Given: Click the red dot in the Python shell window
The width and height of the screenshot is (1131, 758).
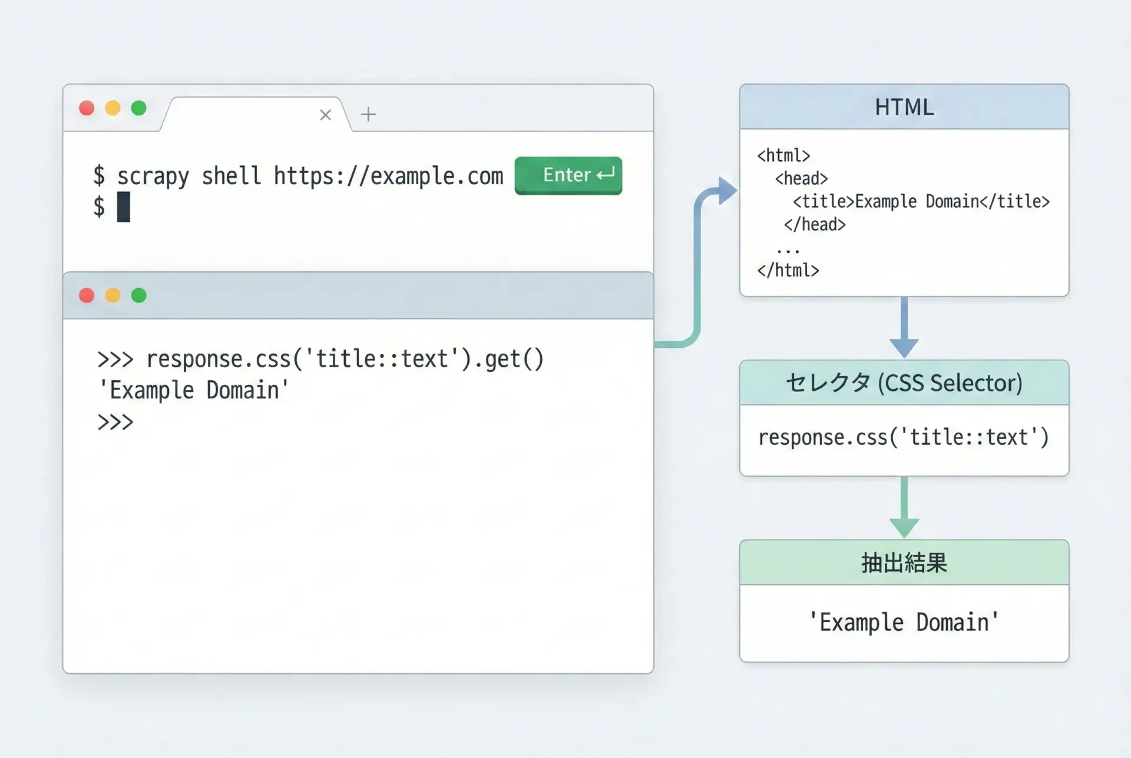Looking at the screenshot, I should click(87, 295).
